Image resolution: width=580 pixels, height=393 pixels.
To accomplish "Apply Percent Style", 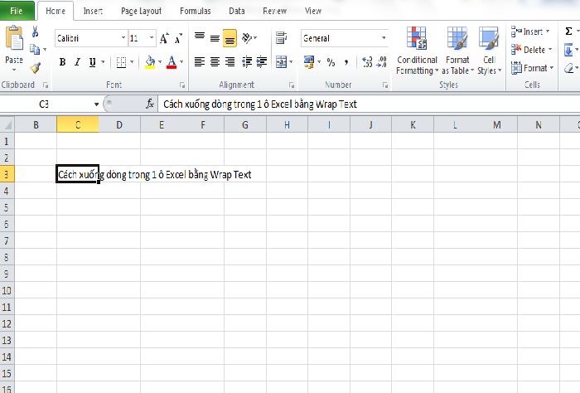I will [331, 62].
